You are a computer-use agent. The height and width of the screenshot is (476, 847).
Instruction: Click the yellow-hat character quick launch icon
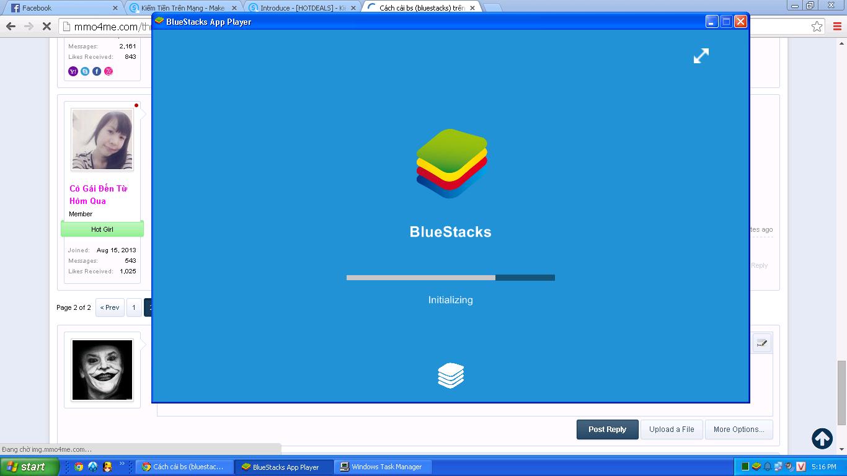click(x=107, y=467)
